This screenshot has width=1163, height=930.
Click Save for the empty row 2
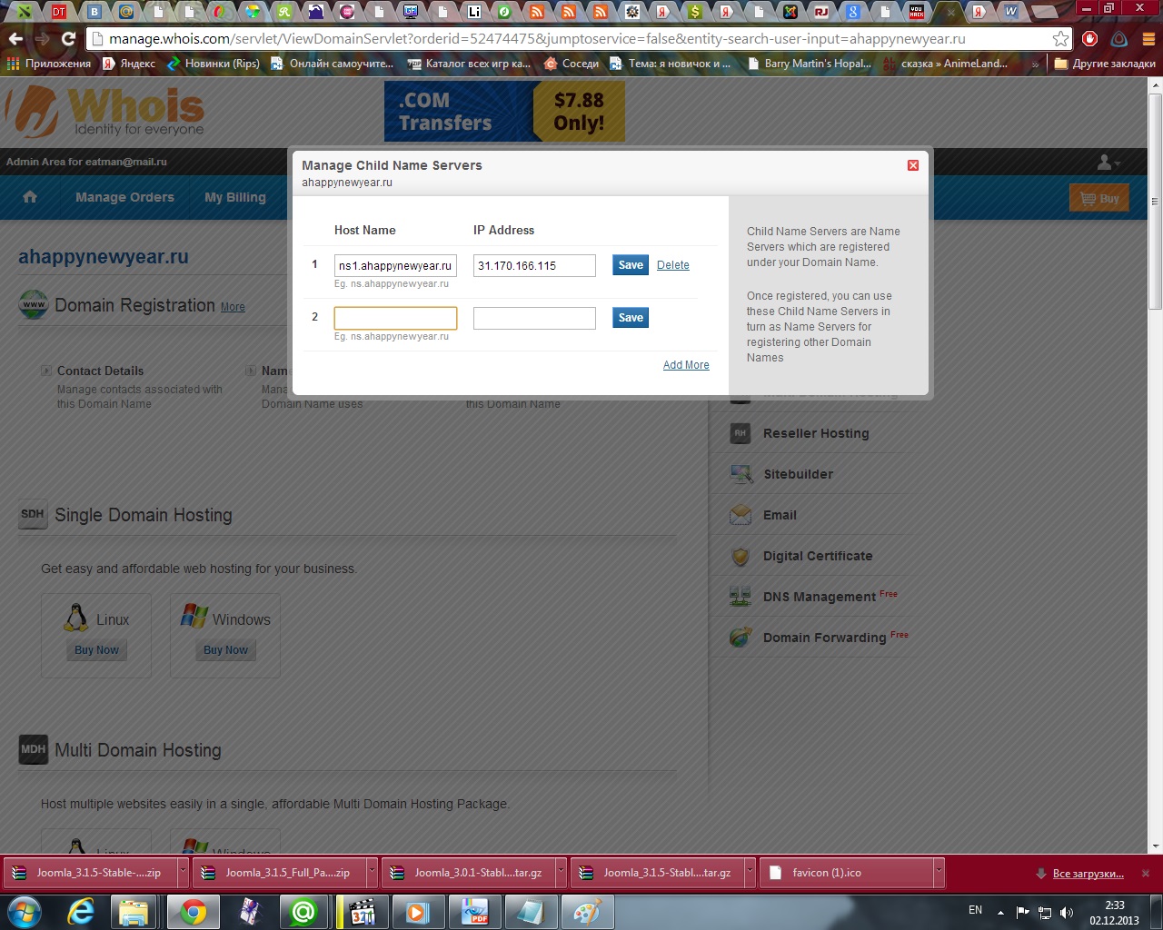point(631,318)
